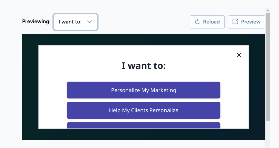
Task: Click the scrollbar up arrow
Action: [x=268, y=11]
